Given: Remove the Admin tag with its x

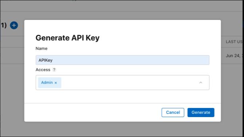Looking at the screenshot, I should point(56,83).
